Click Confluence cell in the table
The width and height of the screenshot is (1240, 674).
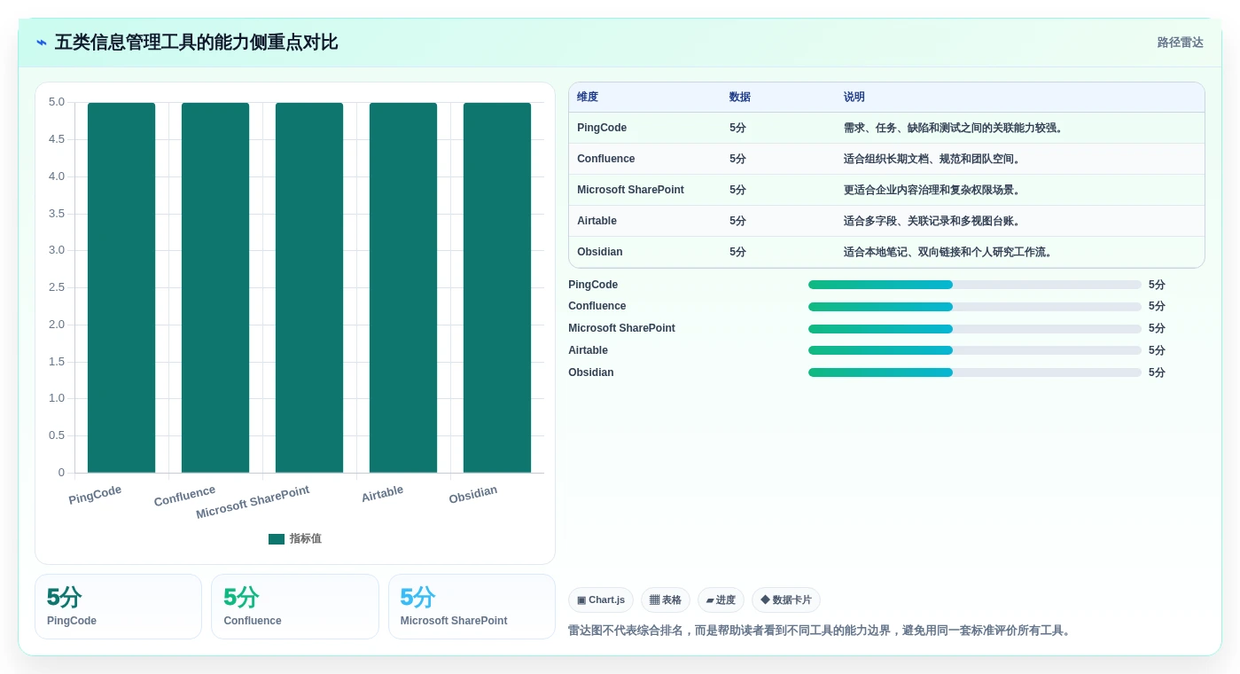pyautogui.click(x=606, y=159)
